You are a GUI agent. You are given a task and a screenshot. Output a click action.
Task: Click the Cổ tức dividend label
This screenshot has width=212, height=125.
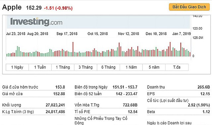pos(168,101)
